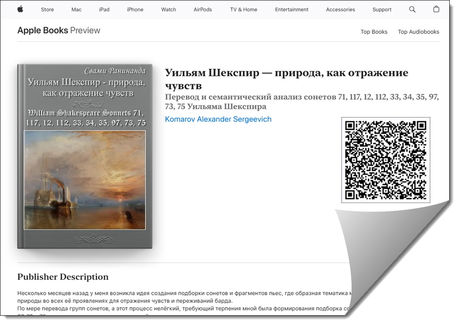The height and width of the screenshot is (323, 457).
Task: Click description line starting 'Несколько месяцев назад'
Action: coord(185,293)
